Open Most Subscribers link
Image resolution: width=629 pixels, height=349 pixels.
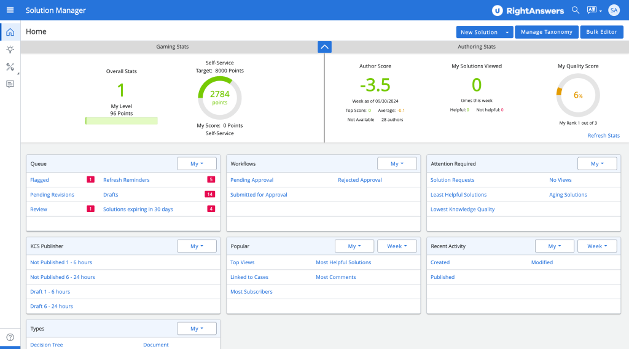click(251, 292)
